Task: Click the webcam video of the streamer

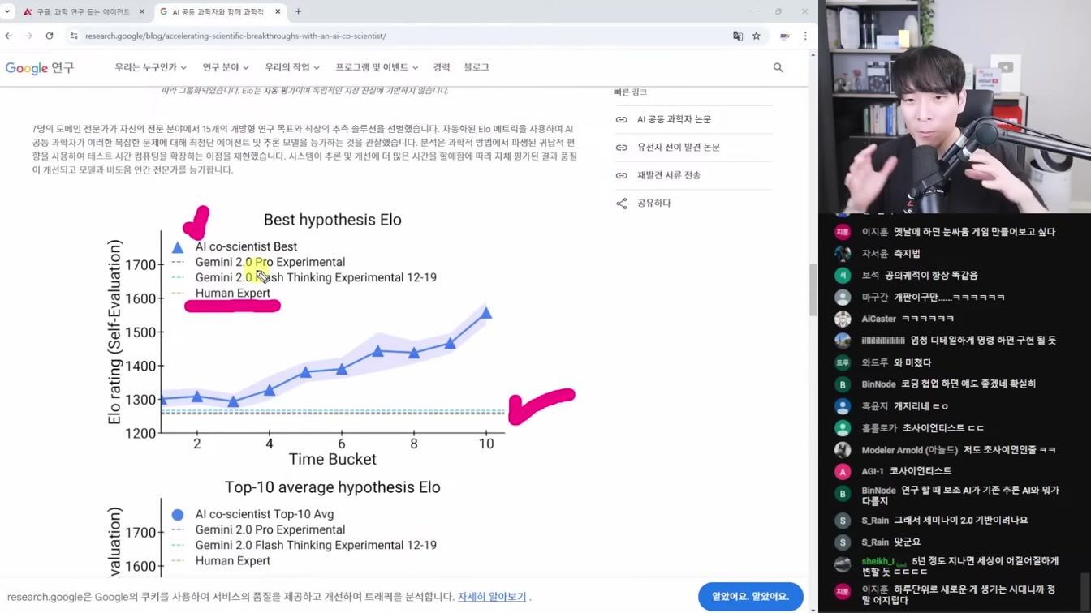Action: (955, 106)
